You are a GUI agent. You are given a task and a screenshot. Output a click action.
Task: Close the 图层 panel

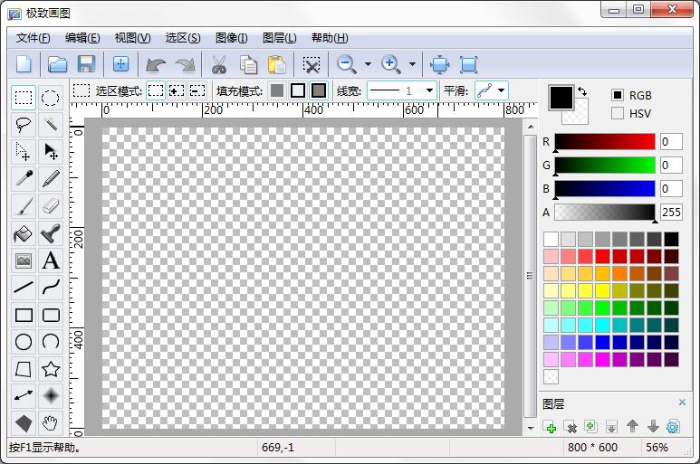(682, 402)
